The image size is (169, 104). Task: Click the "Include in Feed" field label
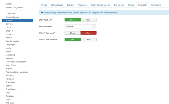point(45,26)
